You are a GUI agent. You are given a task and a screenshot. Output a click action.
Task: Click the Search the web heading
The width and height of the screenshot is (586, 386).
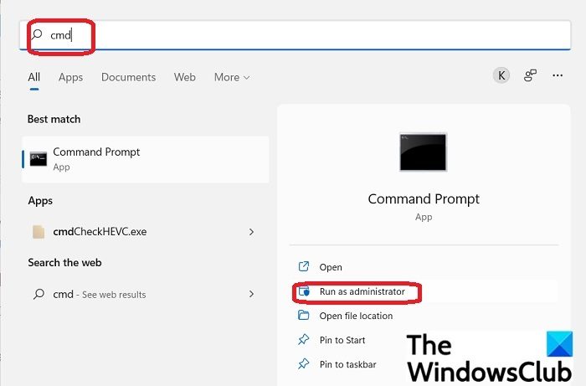(64, 263)
